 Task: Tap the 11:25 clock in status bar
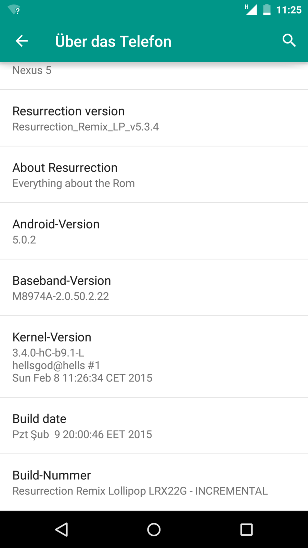click(x=289, y=10)
